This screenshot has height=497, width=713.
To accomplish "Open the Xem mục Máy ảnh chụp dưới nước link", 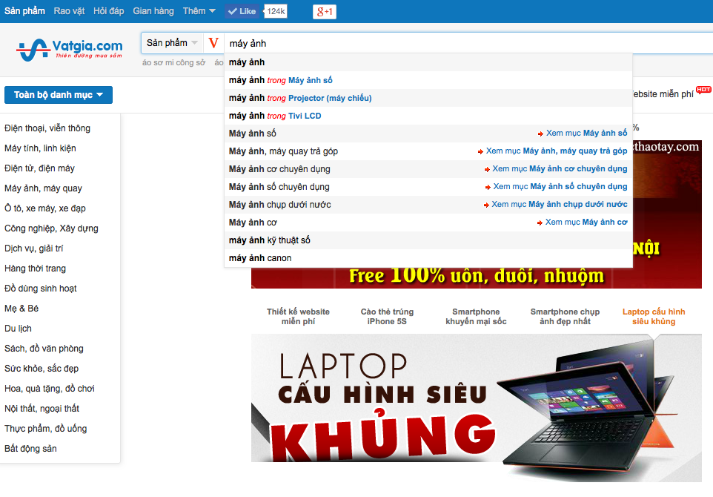I will [x=560, y=205].
